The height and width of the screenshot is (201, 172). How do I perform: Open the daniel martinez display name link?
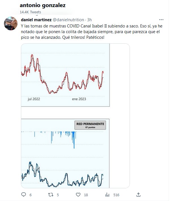click(35, 20)
